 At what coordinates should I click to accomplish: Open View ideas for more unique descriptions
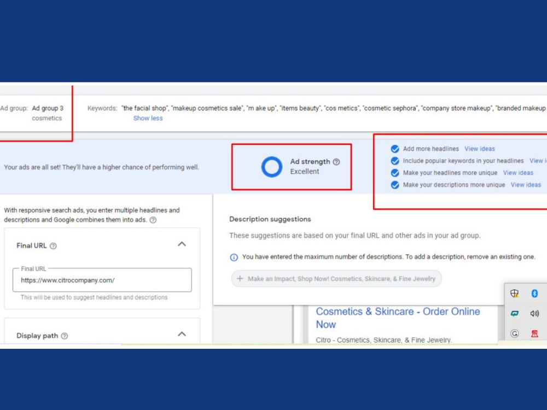pyautogui.click(x=526, y=185)
